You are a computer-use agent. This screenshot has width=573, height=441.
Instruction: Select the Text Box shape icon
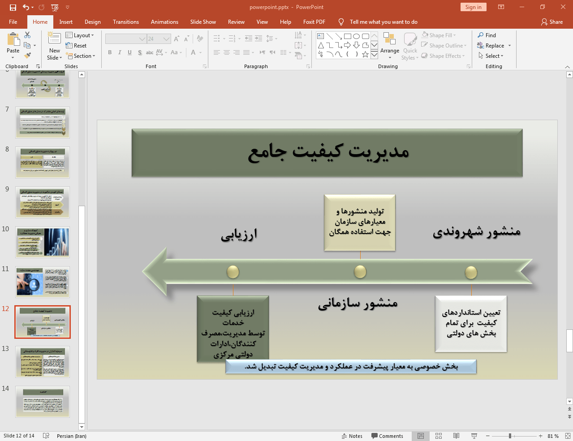[321, 36]
